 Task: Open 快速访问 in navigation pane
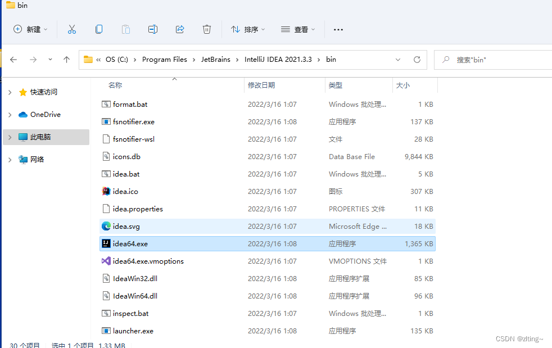(44, 92)
